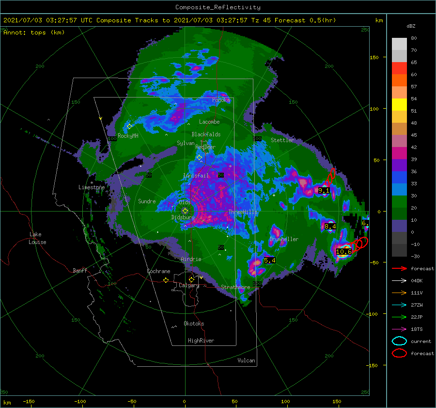Click the Calgary city label
Screen dimensions: 436x408
189,285
